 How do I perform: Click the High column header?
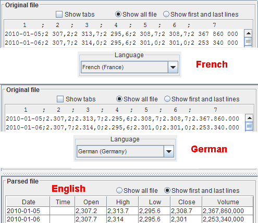click(x=122, y=202)
